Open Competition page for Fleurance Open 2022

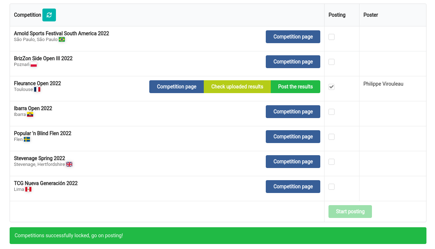176,87
